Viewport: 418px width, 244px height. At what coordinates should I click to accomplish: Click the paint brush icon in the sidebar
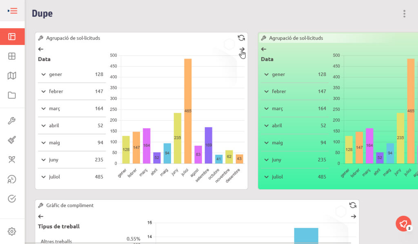pyautogui.click(x=12, y=140)
